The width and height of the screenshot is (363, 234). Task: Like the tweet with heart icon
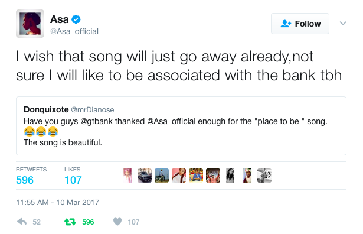coord(117,222)
